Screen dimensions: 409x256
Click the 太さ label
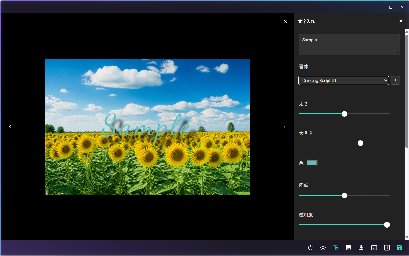pos(304,104)
